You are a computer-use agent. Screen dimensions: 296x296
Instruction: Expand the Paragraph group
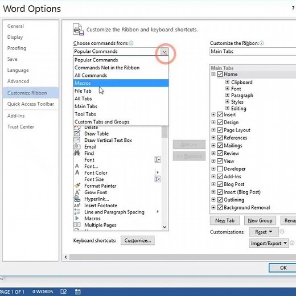click(227, 95)
